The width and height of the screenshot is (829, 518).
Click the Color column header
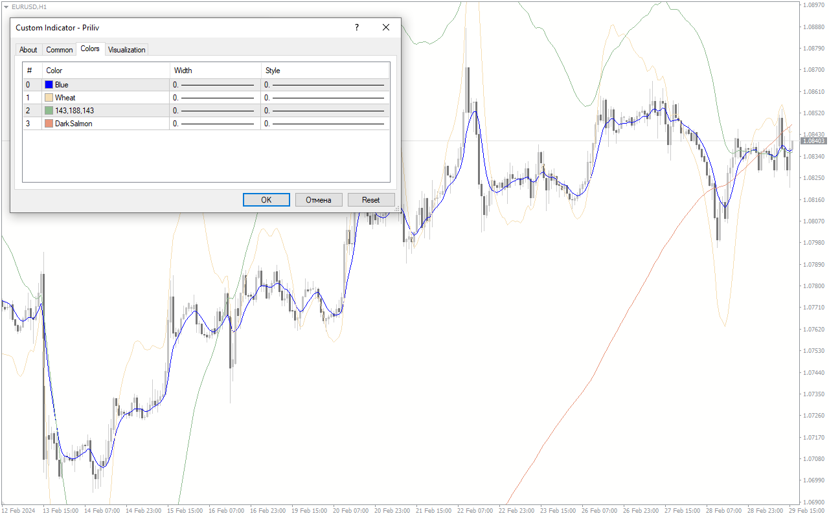[106, 71]
